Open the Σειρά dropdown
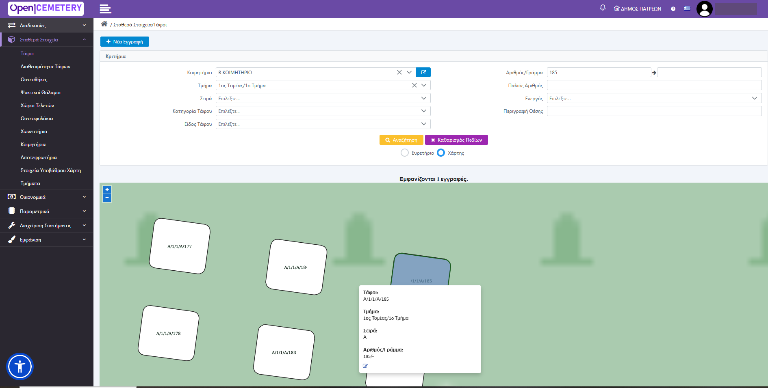Image resolution: width=768 pixels, height=388 pixels. [x=323, y=98]
